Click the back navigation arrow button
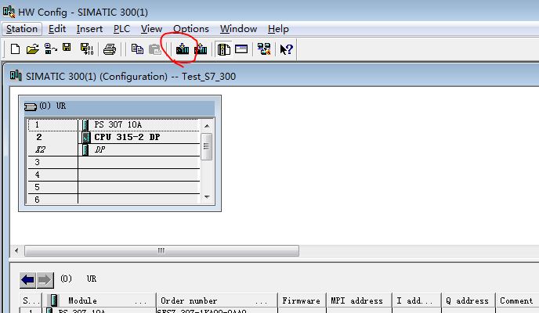Viewport: 539px width, 313px height. (x=28, y=279)
